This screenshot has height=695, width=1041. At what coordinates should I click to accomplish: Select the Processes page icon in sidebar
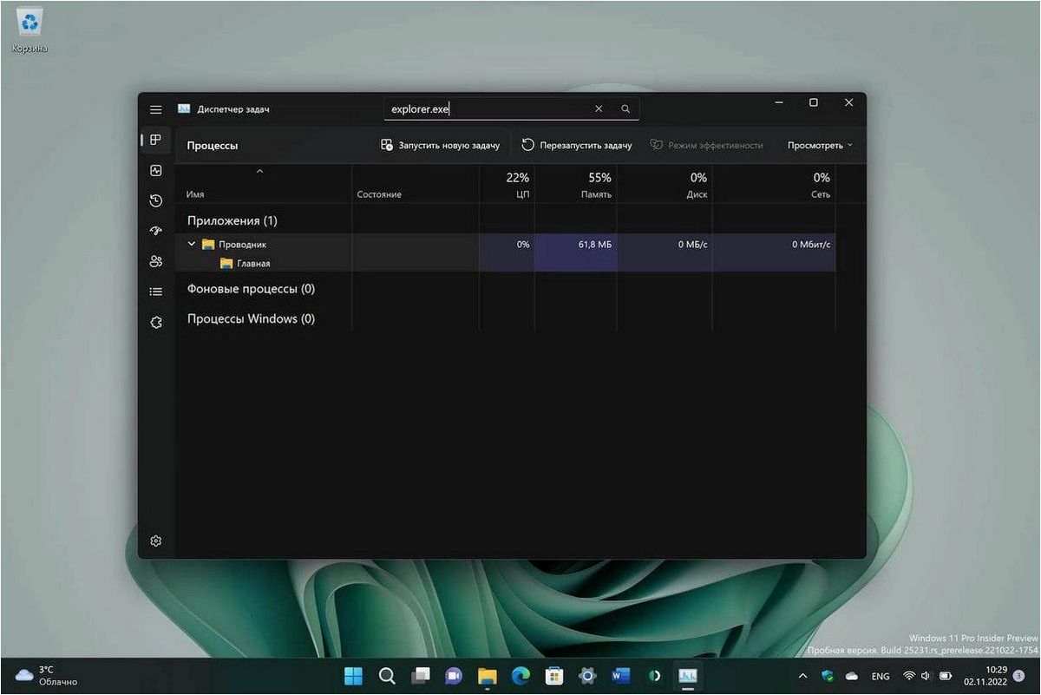(156, 140)
